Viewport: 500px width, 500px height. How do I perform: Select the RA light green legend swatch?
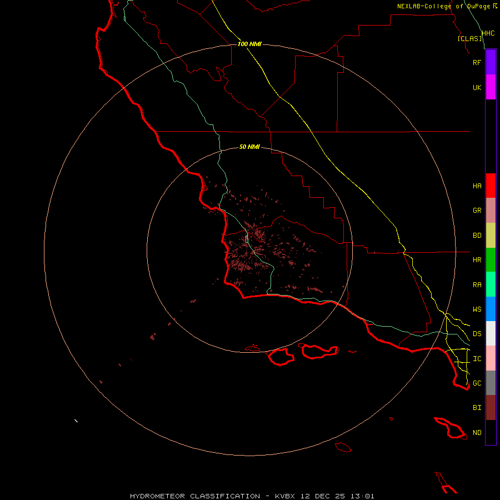tap(491, 284)
